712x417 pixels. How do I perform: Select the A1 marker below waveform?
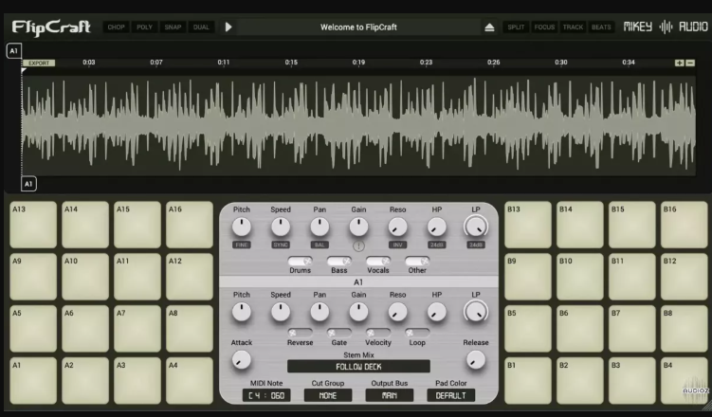point(28,184)
